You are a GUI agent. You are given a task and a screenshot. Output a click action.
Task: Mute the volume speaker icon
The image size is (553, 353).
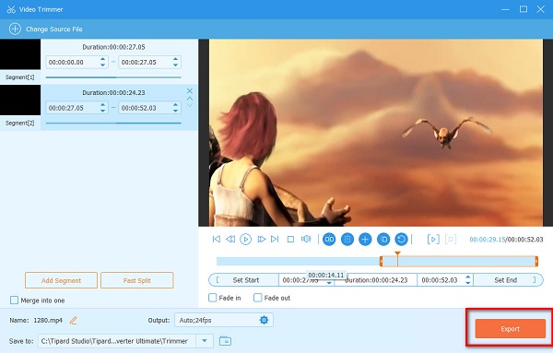pos(306,239)
